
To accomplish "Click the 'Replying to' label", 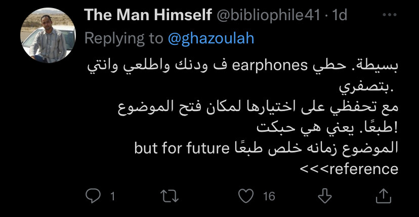I will 123,39.
